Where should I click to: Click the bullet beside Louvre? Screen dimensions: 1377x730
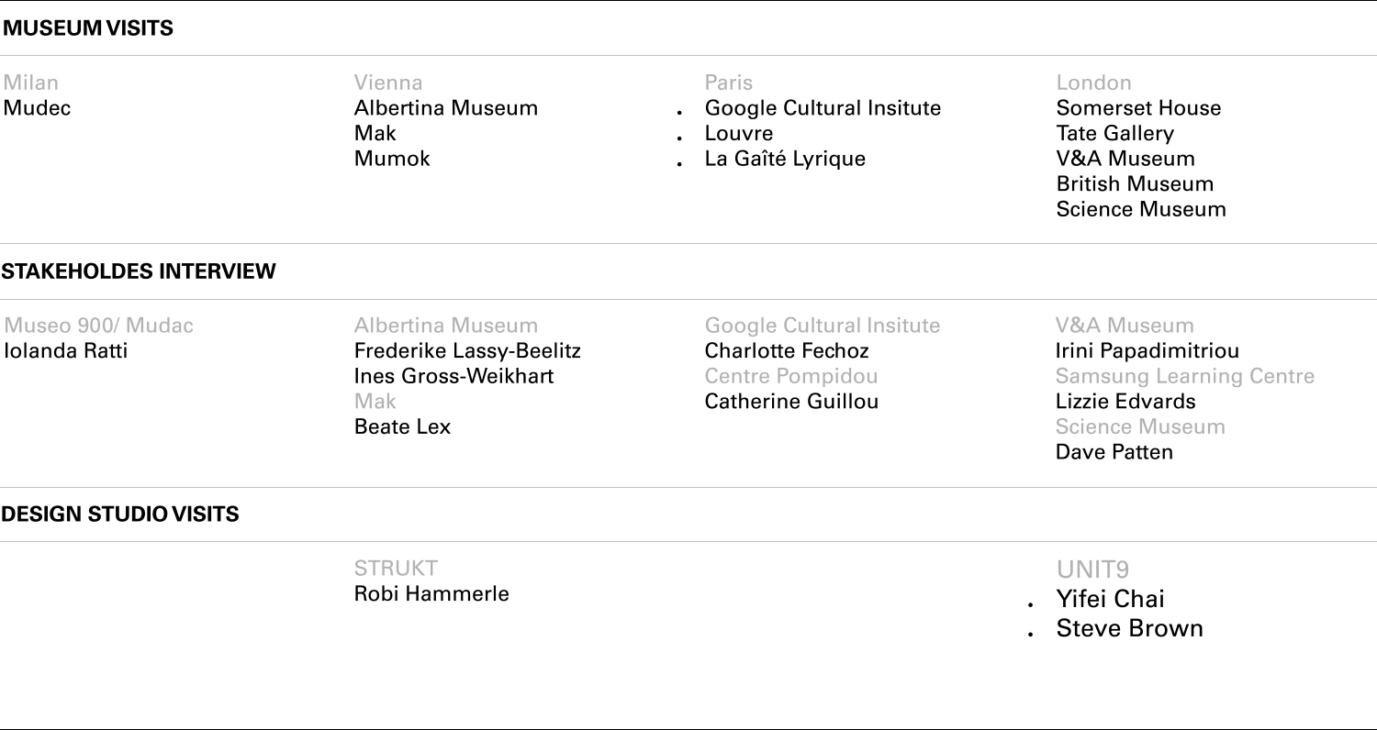pyautogui.click(x=680, y=139)
